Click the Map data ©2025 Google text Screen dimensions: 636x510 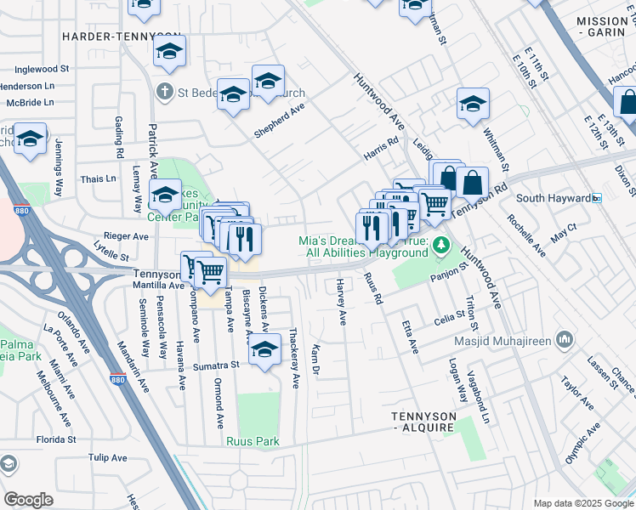583,504
